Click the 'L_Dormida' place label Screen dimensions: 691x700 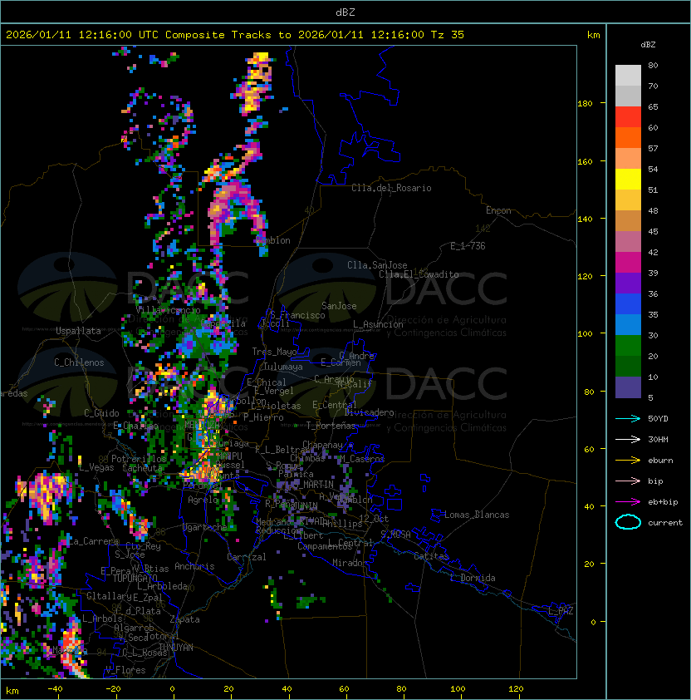[x=473, y=578]
